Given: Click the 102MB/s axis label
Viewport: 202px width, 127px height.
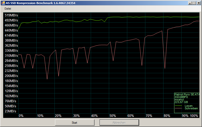Looking at the screenshot, I should coord(11,96).
